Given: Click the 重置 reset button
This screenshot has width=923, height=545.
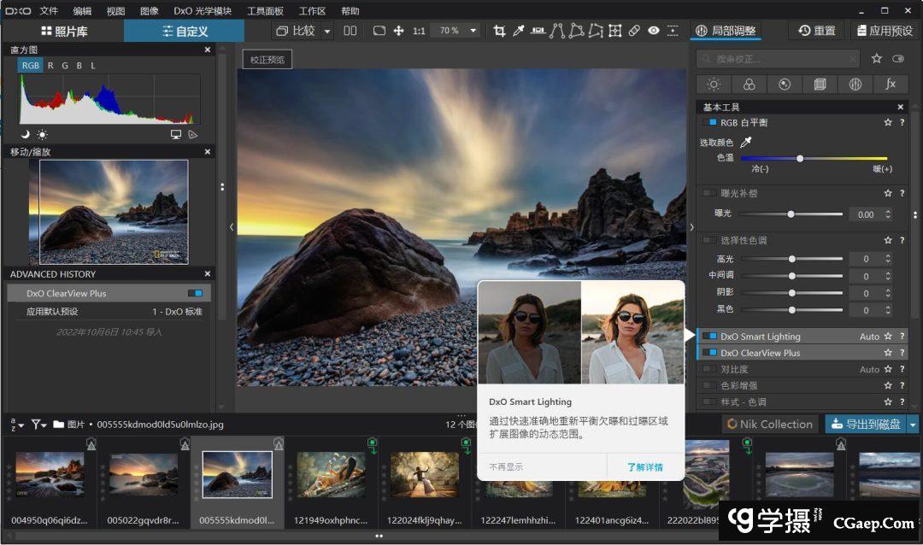Looking at the screenshot, I should pyautogui.click(x=817, y=31).
